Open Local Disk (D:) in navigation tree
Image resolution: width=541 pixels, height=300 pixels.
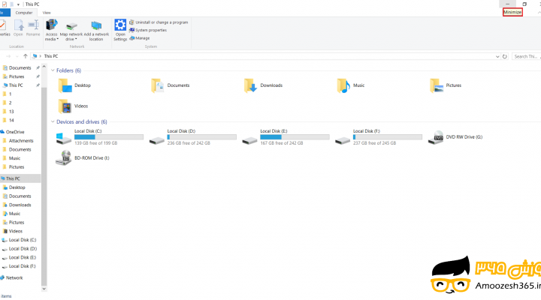(23, 249)
